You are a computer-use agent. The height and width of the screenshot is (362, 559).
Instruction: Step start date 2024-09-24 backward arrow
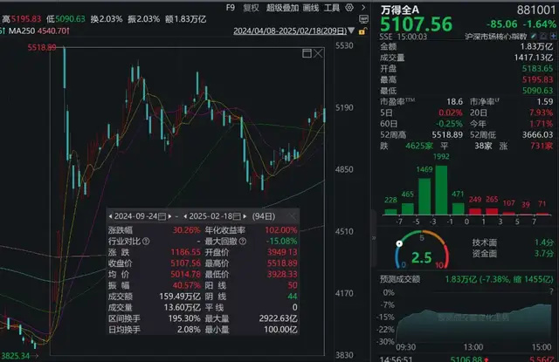tap(111, 216)
